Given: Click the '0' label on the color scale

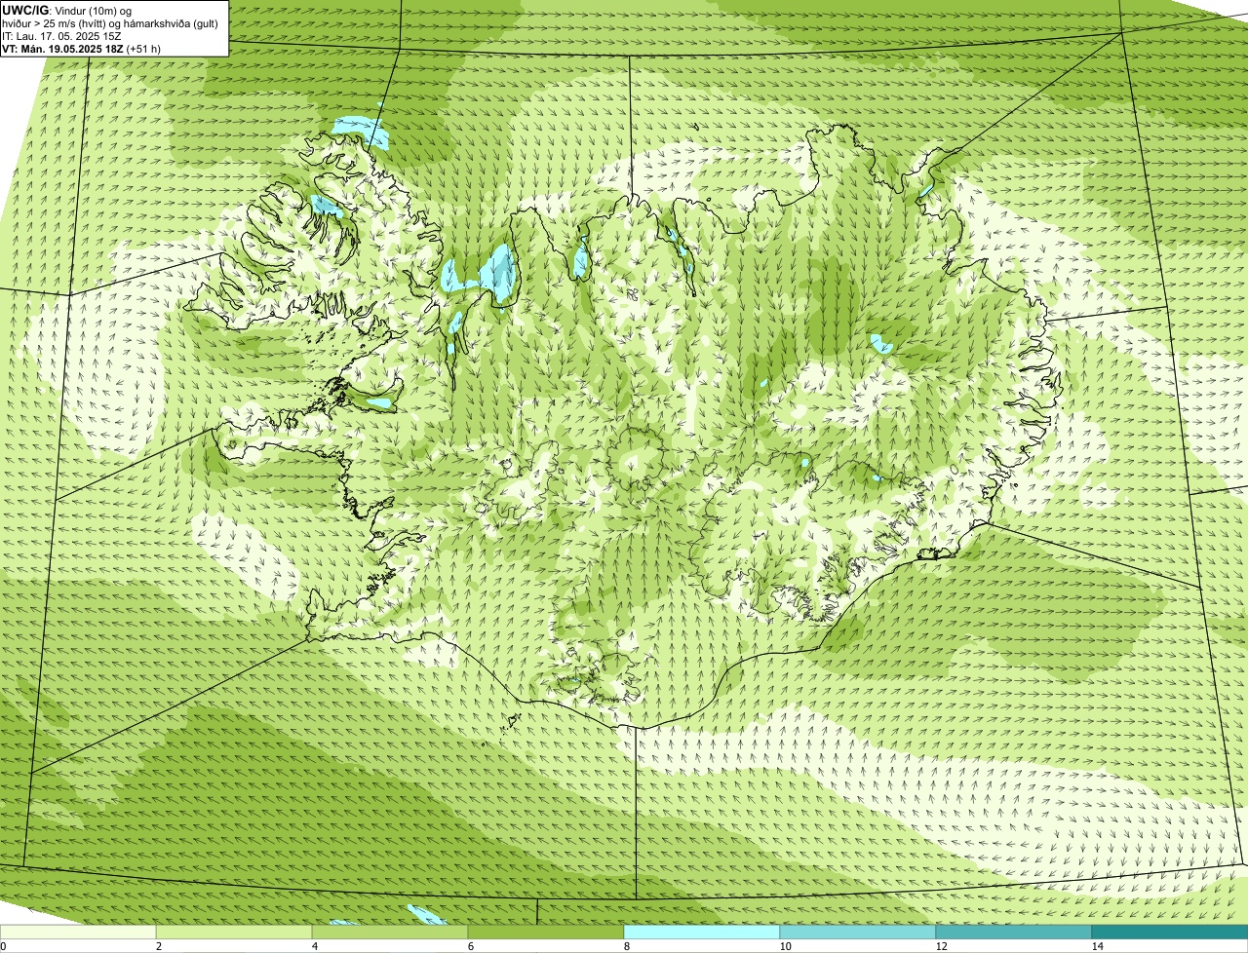Looking at the screenshot, I should pyautogui.click(x=3, y=946).
